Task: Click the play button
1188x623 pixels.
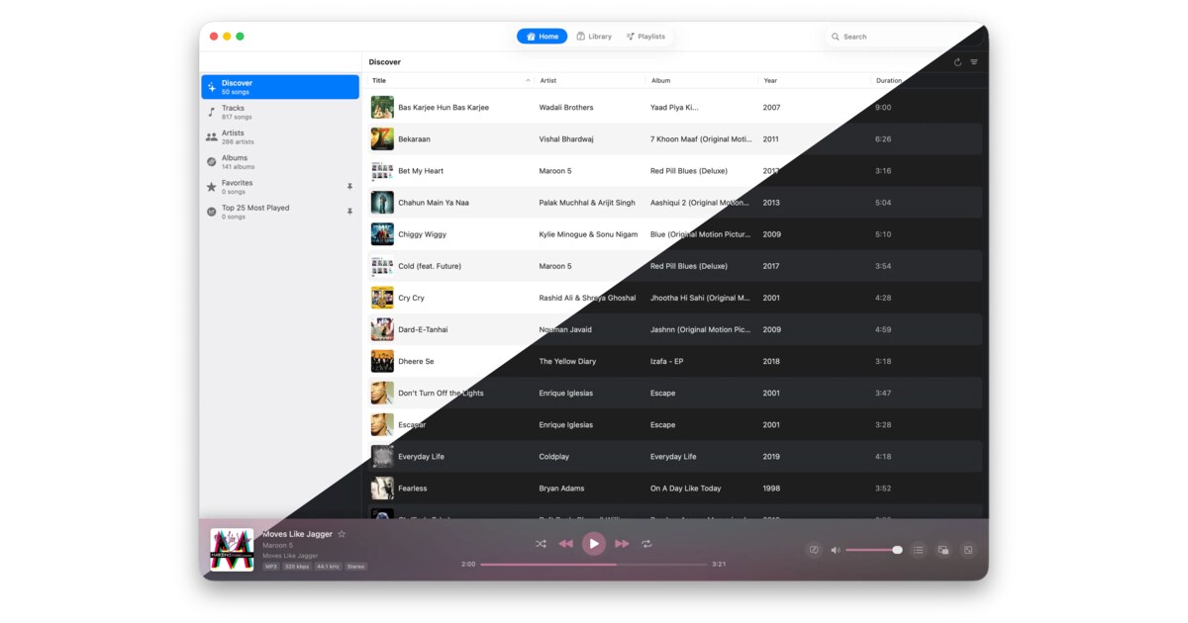Action: (593, 543)
